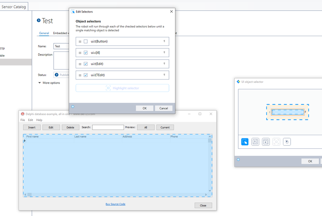Click the Insert button

[x=31, y=127]
